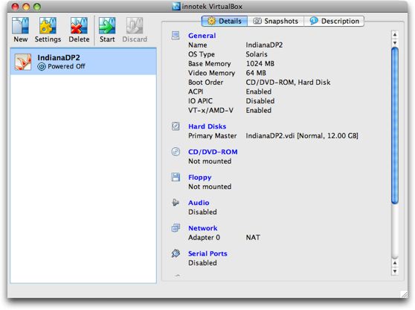Click the Powered Off status icon

pos(42,66)
